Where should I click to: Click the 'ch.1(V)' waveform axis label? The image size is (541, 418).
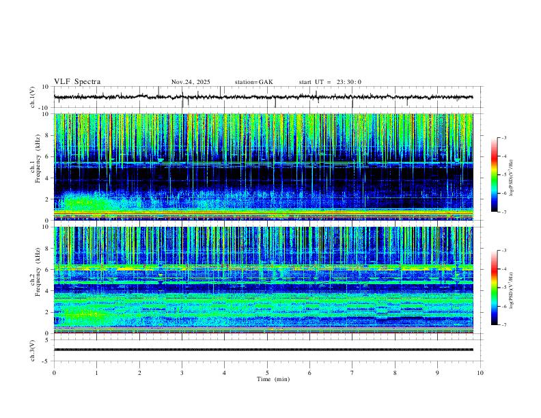[x=33, y=97]
